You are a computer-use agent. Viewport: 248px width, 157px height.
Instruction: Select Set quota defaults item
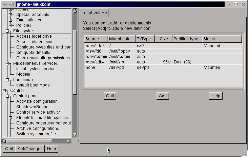[33, 53]
